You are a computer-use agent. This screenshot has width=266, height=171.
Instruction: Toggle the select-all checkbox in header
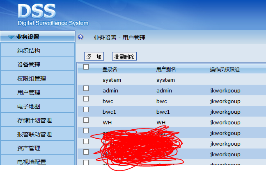click(x=86, y=67)
